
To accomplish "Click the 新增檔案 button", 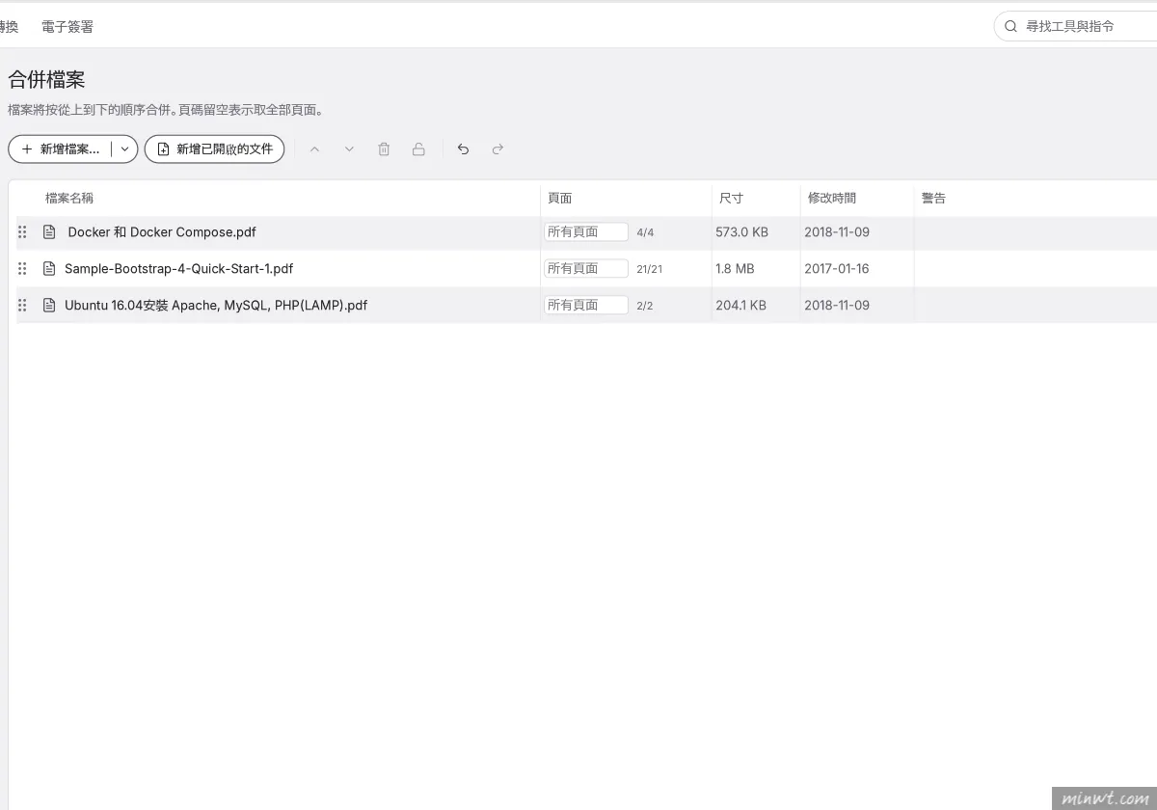I will point(61,149).
